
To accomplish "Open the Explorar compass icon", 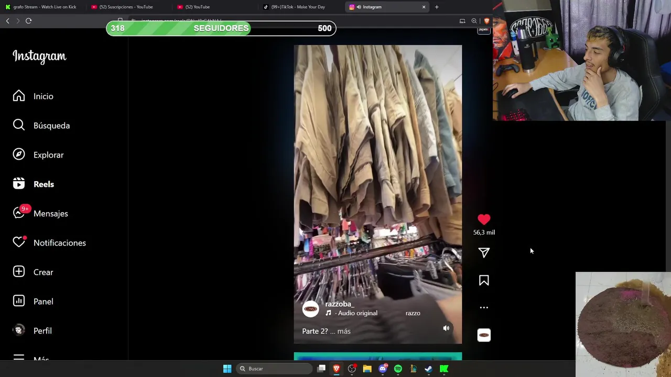I will [x=19, y=154].
